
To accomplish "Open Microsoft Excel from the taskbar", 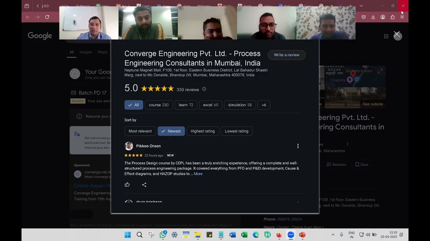I will point(244,235).
